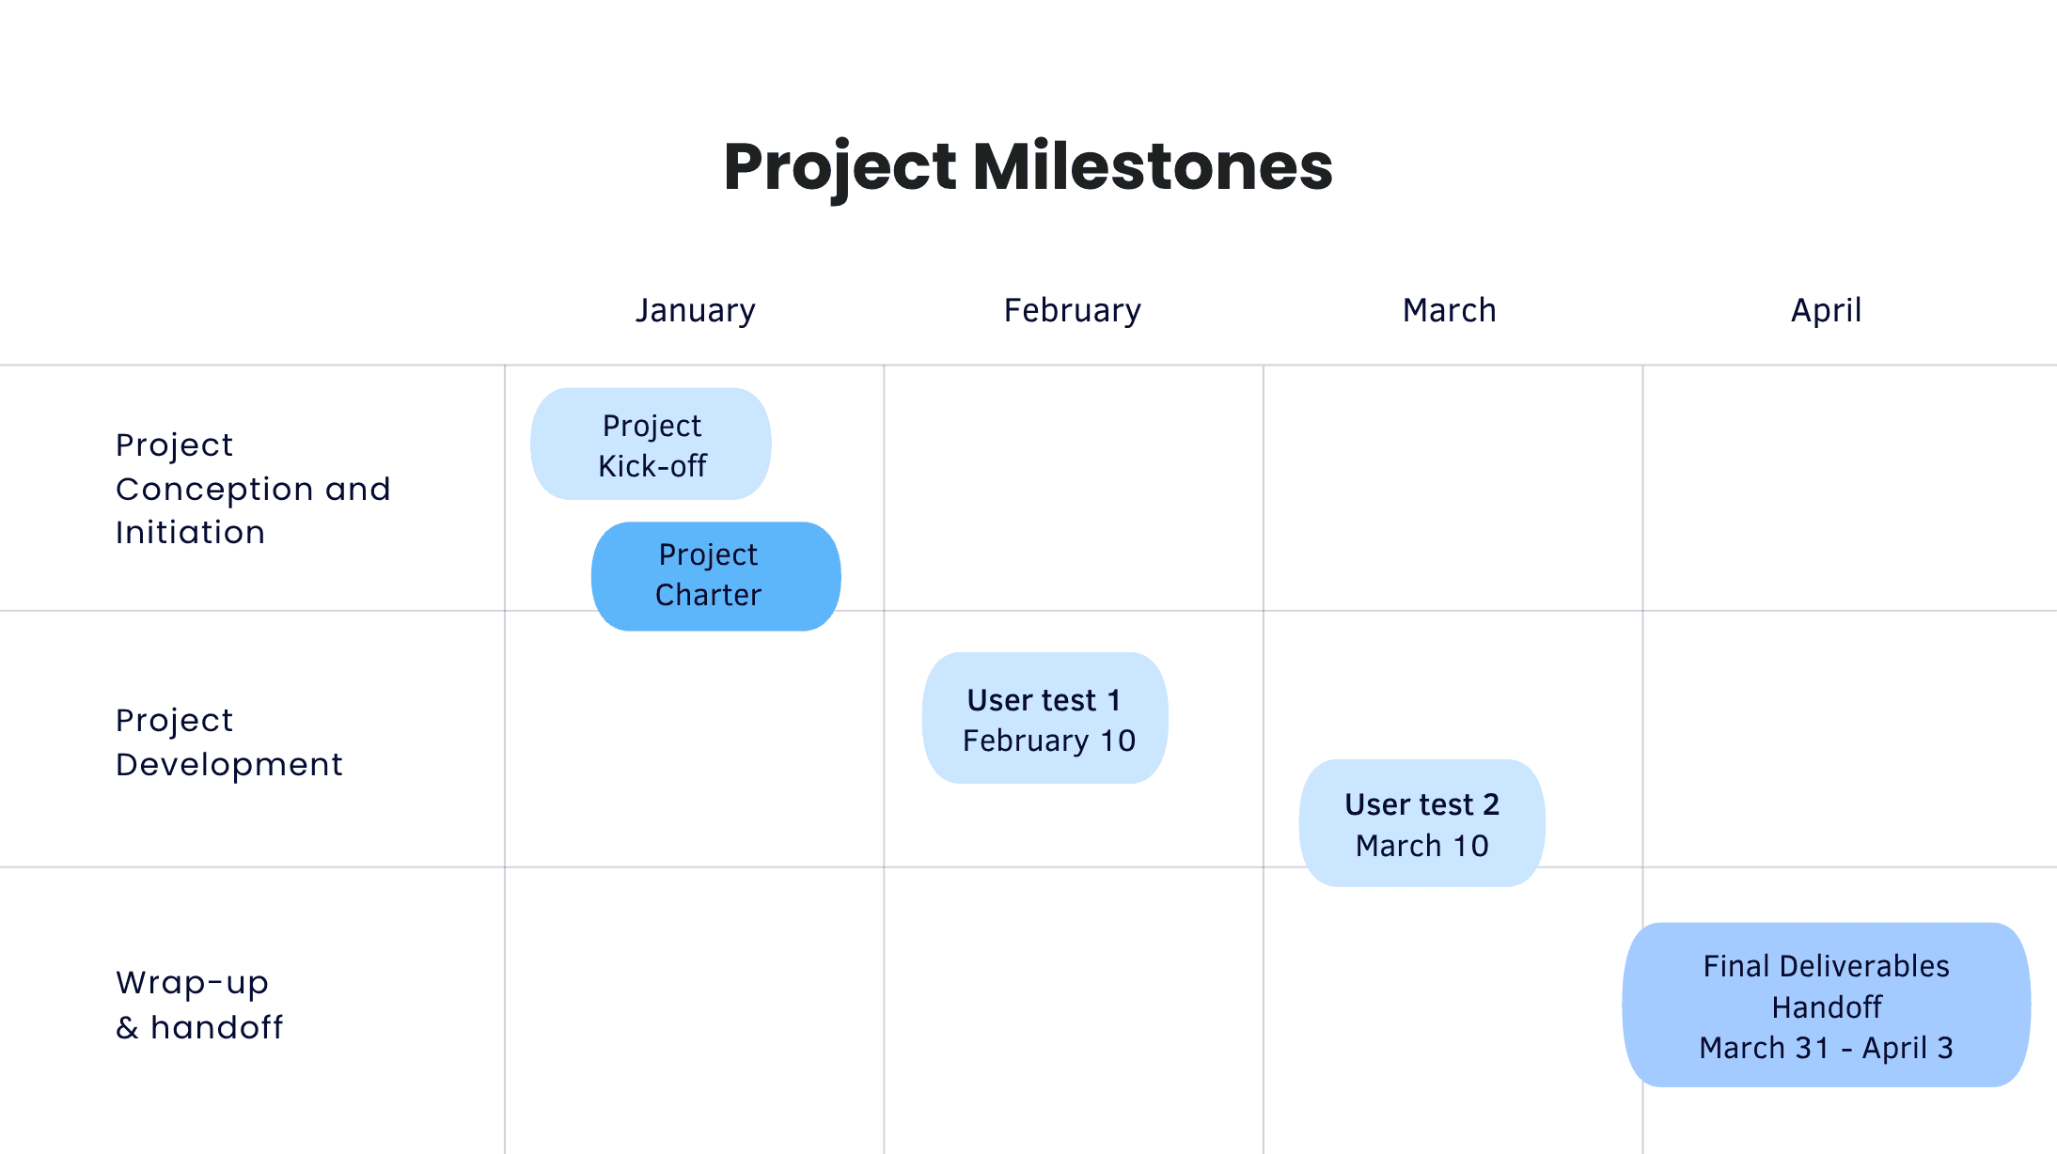Click the Project Development row label
Image resolution: width=2057 pixels, height=1154 pixels.
pos(228,742)
